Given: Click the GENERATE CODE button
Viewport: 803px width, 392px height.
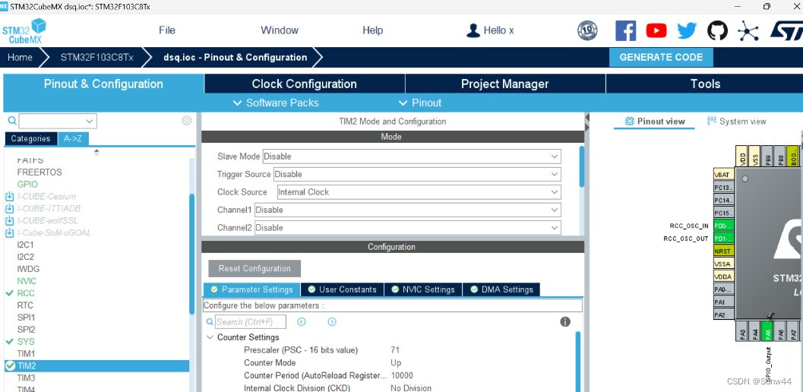Looking at the screenshot, I should point(661,58).
